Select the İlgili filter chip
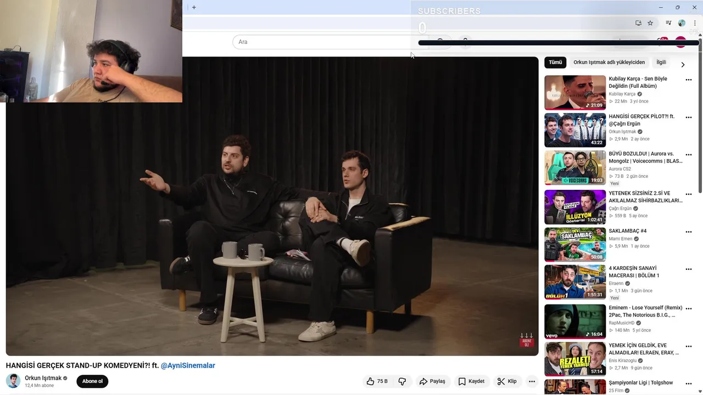The width and height of the screenshot is (703, 395). 661,63
